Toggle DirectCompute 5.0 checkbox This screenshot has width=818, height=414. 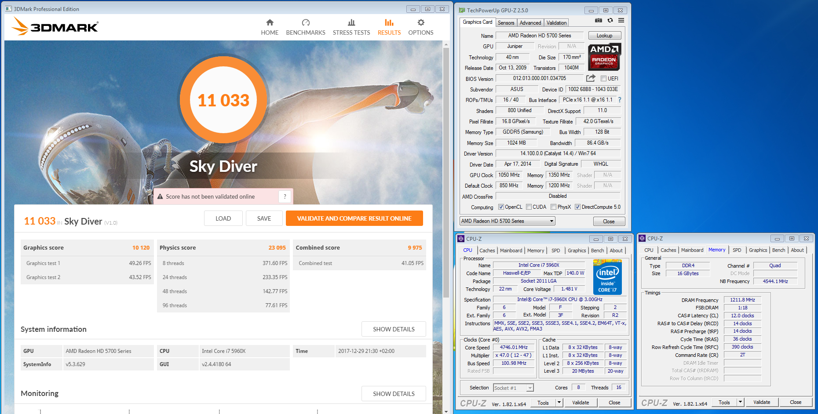click(x=577, y=207)
